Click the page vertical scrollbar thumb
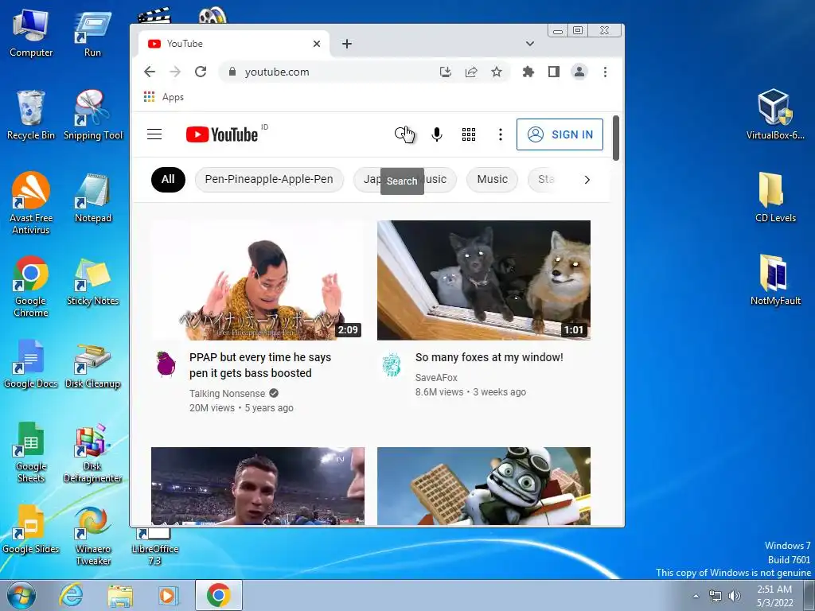Image resolution: width=815 pixels, height=611 pixels. pyautogui.click(x=616, y=138)
